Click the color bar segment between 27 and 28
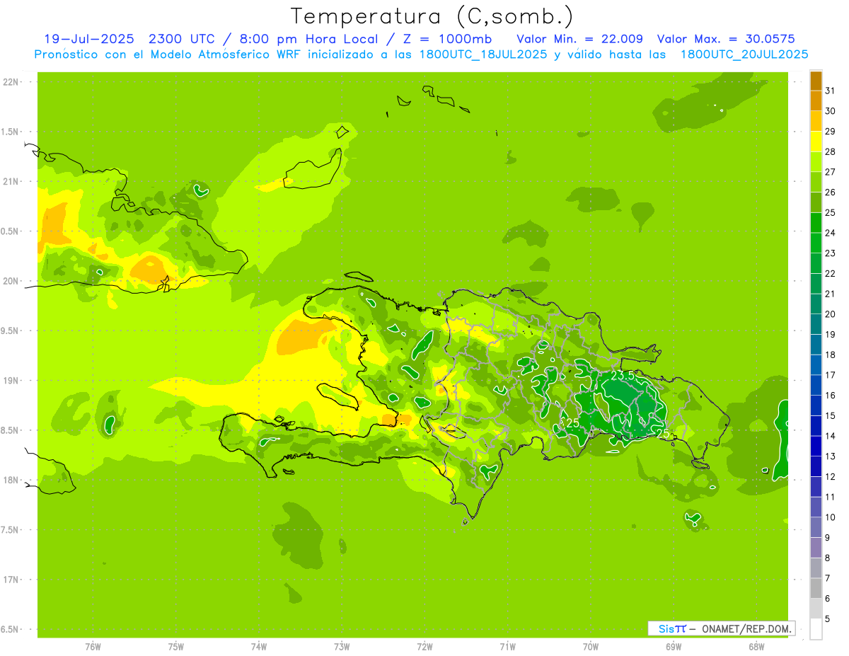The height and width of the screenshot is (656, 849). [x=816, y=162]
